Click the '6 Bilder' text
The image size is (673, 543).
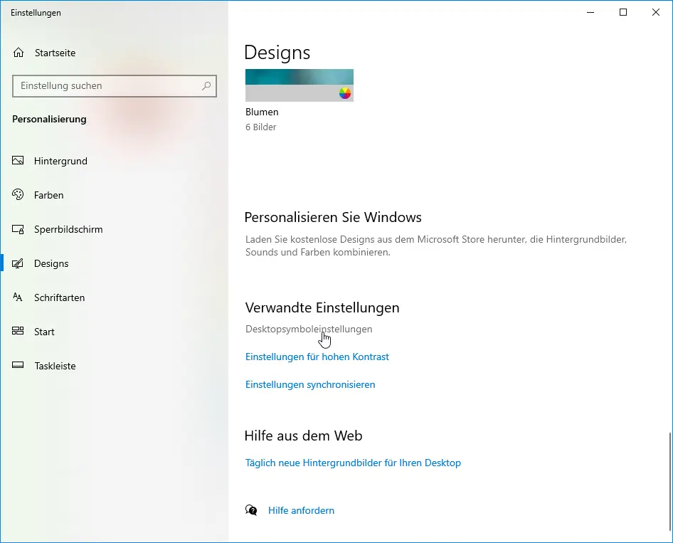click(260, 127)
